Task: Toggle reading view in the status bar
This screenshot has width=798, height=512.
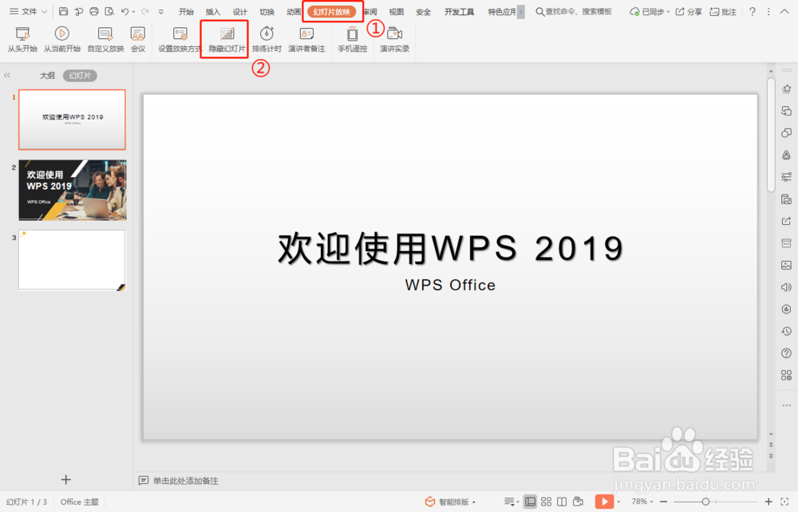Action: coord(562,502)
